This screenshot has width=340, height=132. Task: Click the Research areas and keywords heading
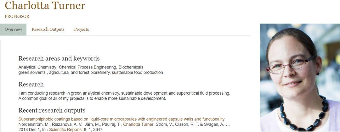click(x=59, y=58)
